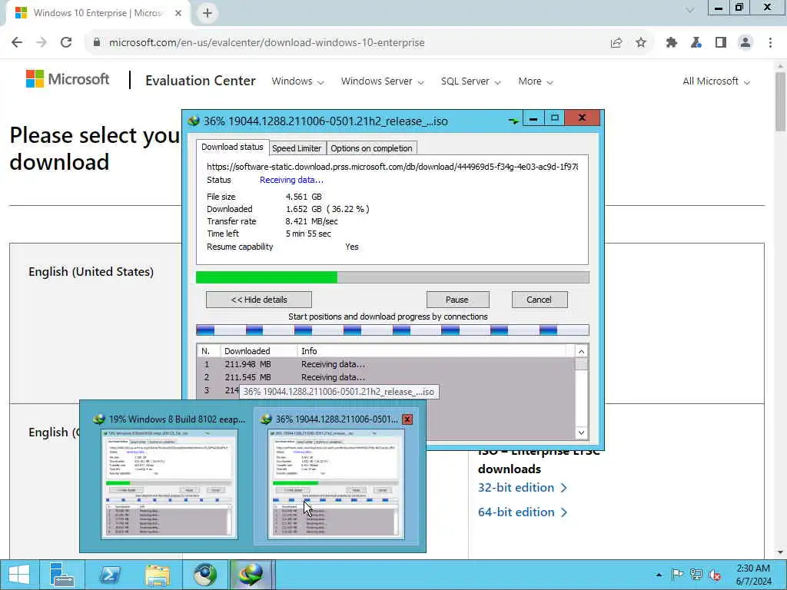Cancel the ISO download
Viewport: 787px width, 590px height.
pos(539,300)
